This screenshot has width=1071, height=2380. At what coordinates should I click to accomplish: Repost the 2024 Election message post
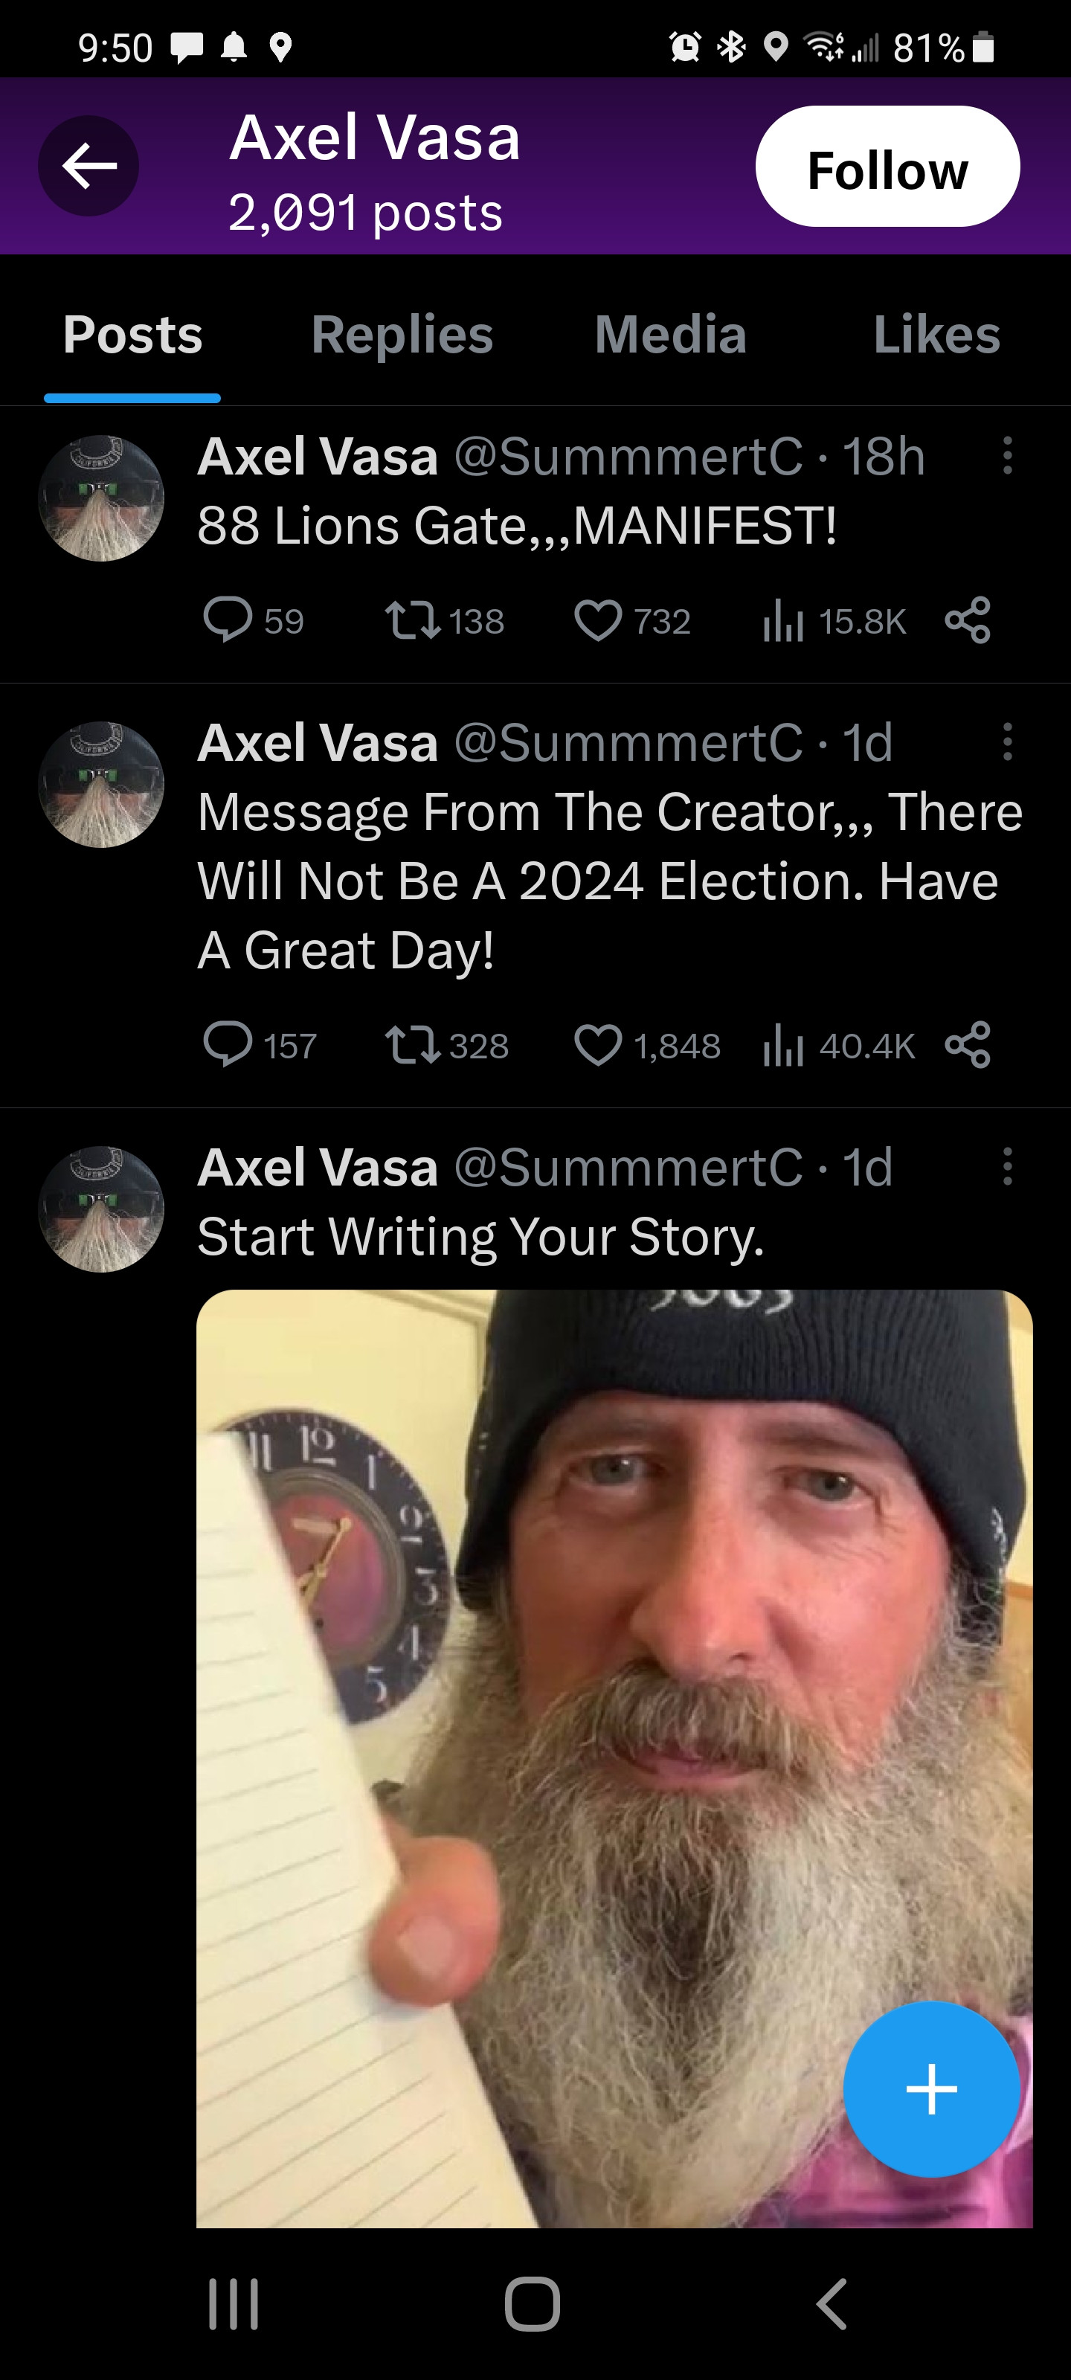tap(412, 1045)
